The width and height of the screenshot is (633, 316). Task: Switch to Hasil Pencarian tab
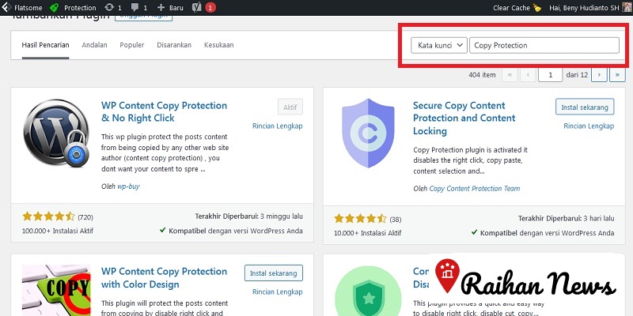pos(45,45)
